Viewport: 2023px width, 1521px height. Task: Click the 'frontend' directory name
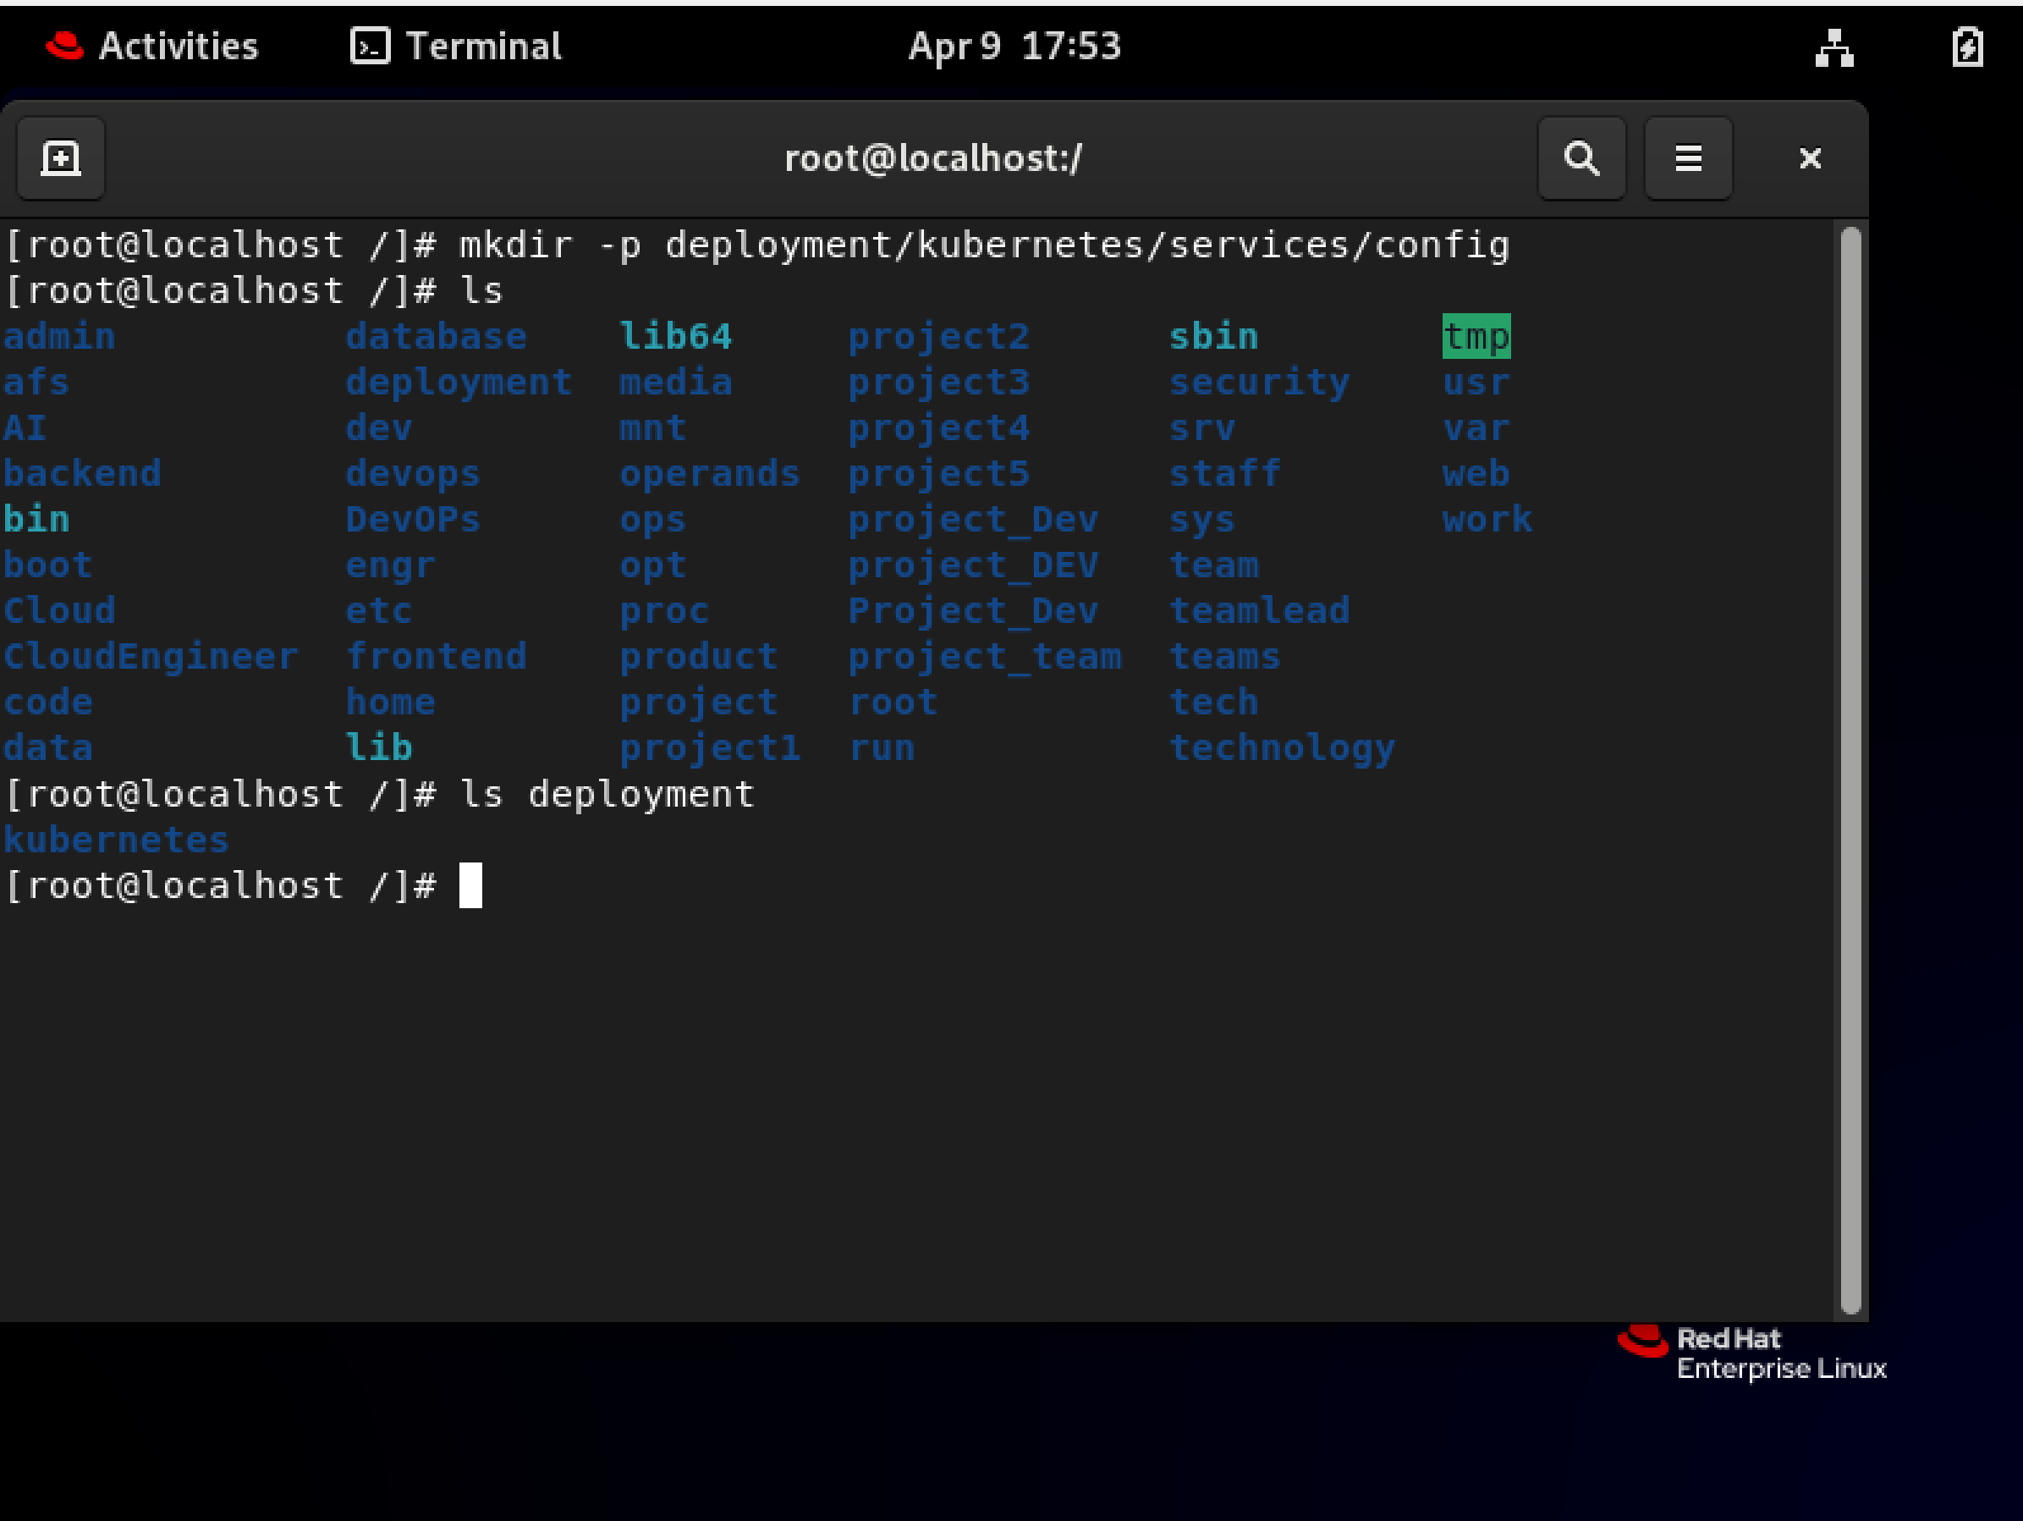click(437, 656)
